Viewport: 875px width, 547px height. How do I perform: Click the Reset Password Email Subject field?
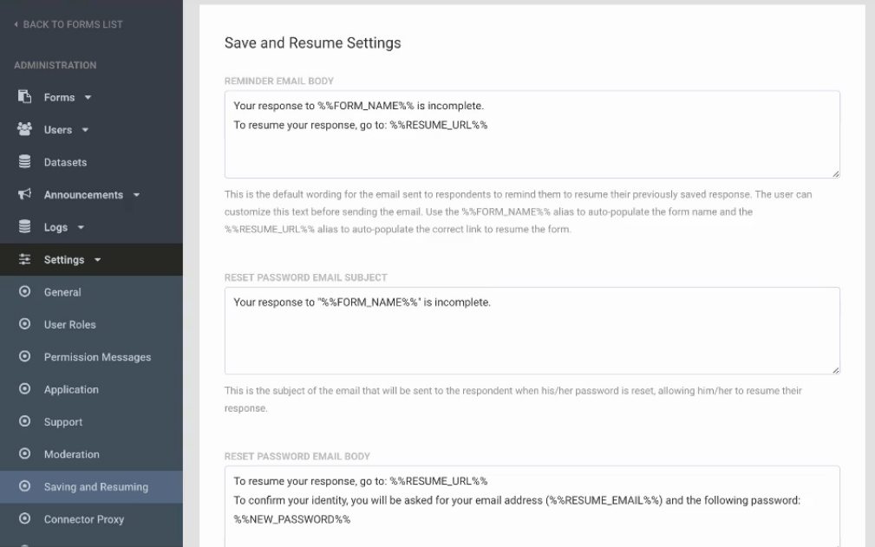click(x=532, y=330)
